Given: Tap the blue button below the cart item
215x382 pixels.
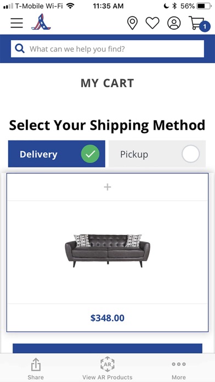Looking at the screenshot, I should 107,348.
